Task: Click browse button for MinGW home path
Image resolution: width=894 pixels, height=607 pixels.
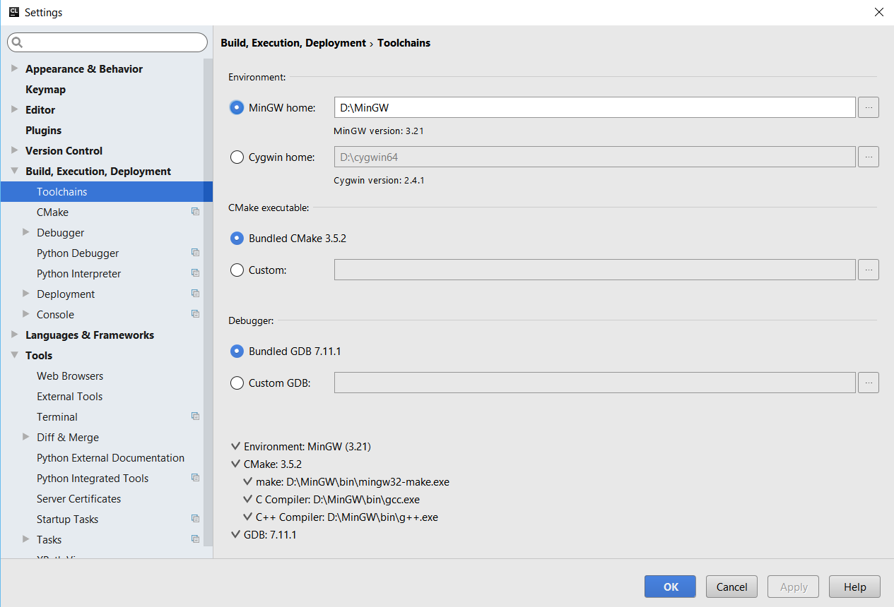Action: tap(868, 108)
